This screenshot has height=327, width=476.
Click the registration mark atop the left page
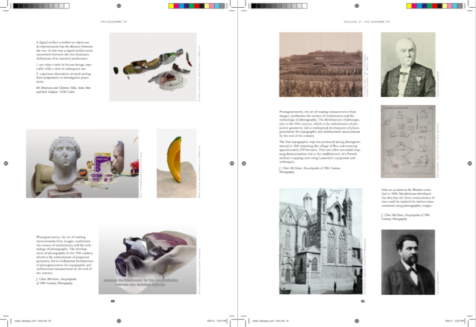[x=119, y=6]
